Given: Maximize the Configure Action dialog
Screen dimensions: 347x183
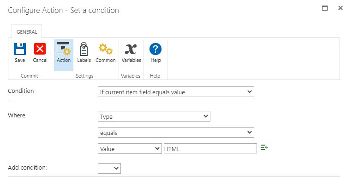Looking at the screenshot, I should [x=325, y=8].
